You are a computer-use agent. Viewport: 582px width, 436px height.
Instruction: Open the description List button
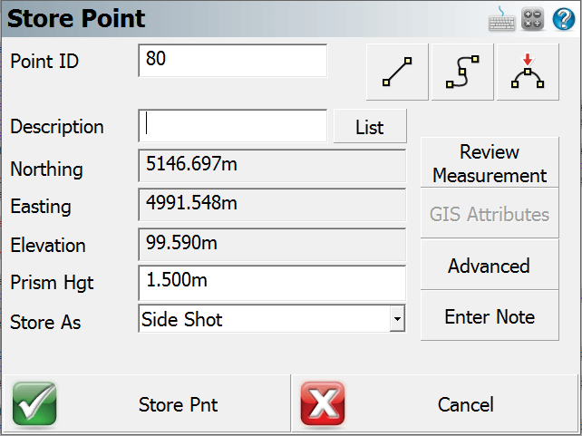click(370, 126)
